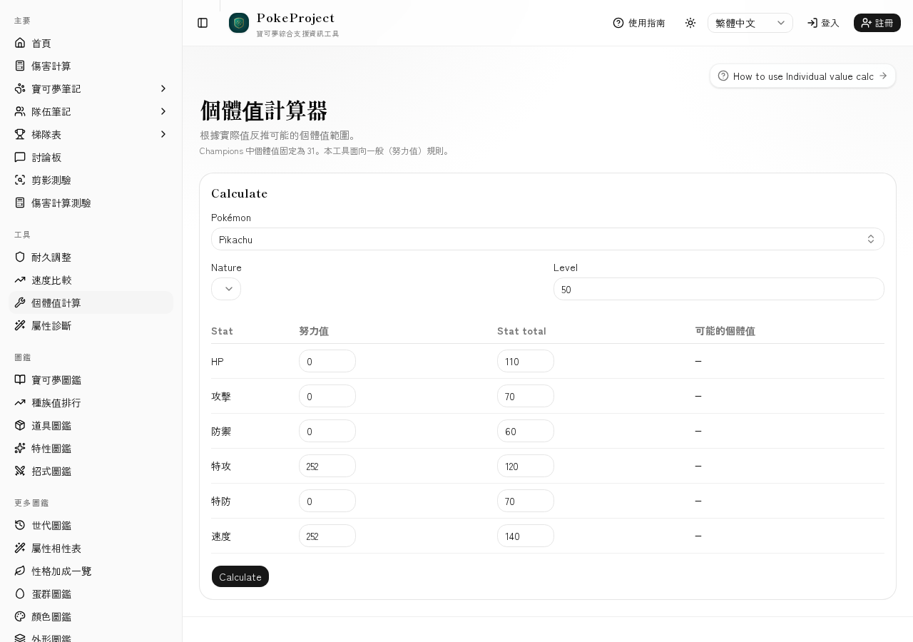Click the wand icon beside 屬性診斷
Image resolution: width=913 pixels, height=642 pixels.
tap(20, 325)
